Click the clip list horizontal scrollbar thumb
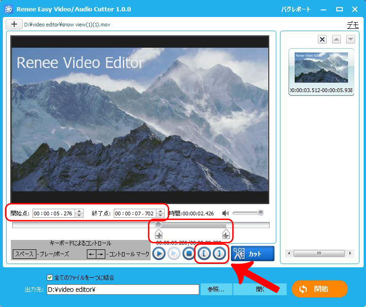This screenshot has width=366, height=307. (x=319, y=253)
